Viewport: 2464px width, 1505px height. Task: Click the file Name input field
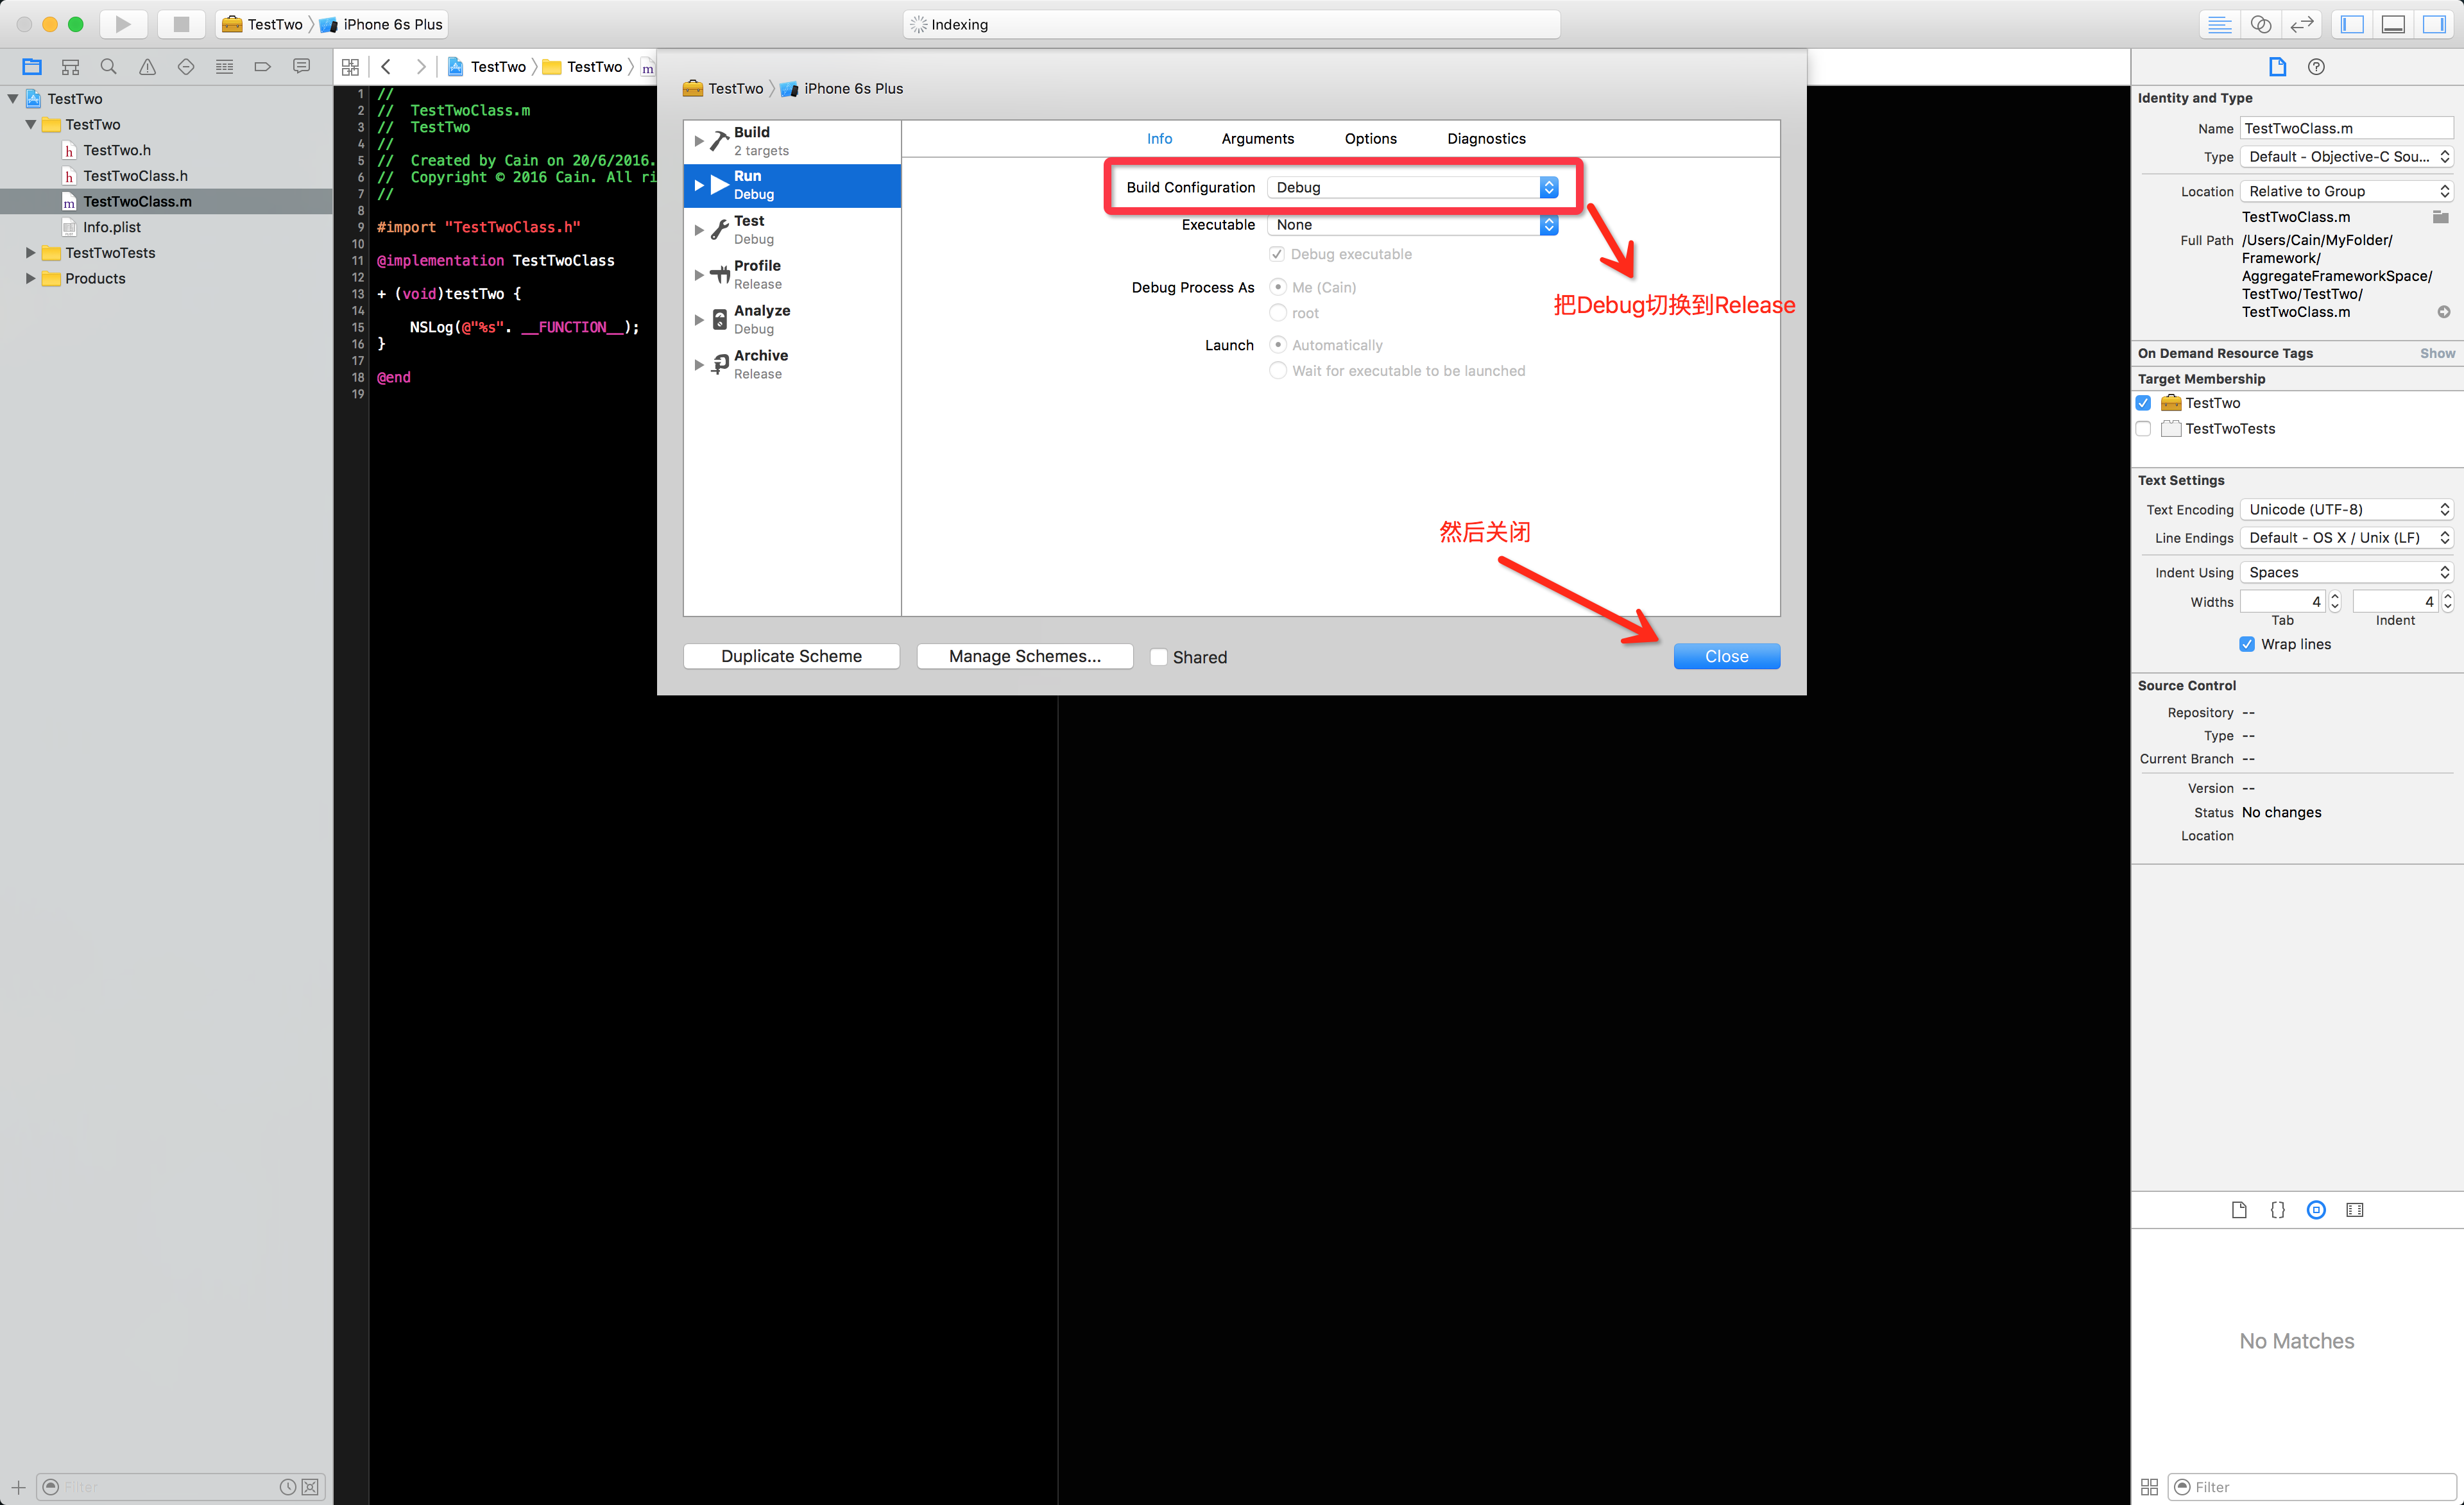pyautogui.click(x=2345, y=128)
